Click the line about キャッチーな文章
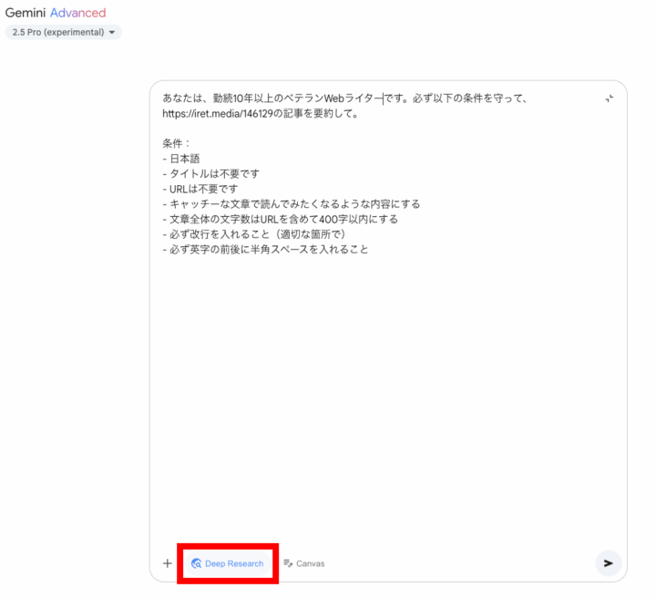656x598 pixels. click(292, 204)
